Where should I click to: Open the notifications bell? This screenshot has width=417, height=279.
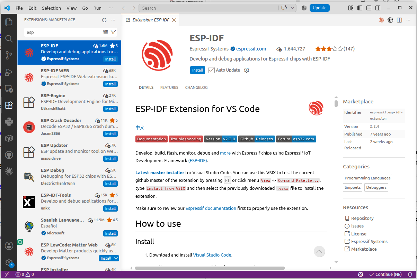point(410,275)
